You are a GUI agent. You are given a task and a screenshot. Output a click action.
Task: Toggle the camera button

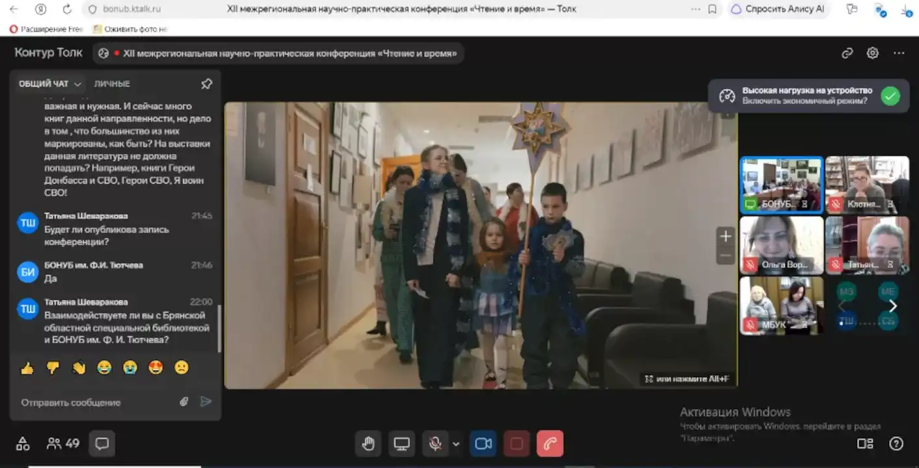tap(483, 444)
